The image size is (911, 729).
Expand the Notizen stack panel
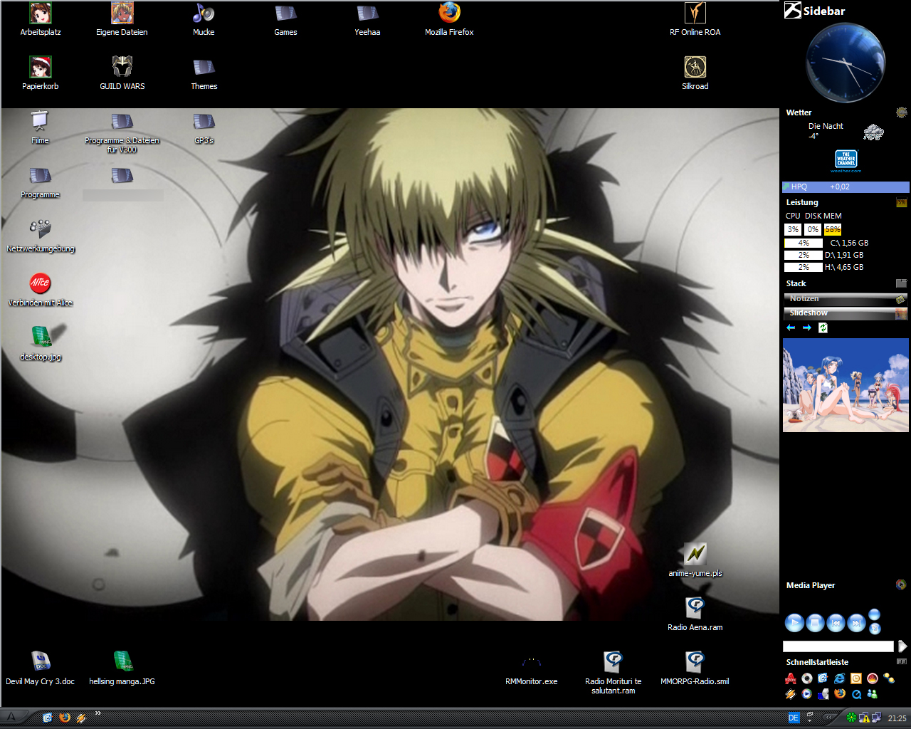click(846, 299)
